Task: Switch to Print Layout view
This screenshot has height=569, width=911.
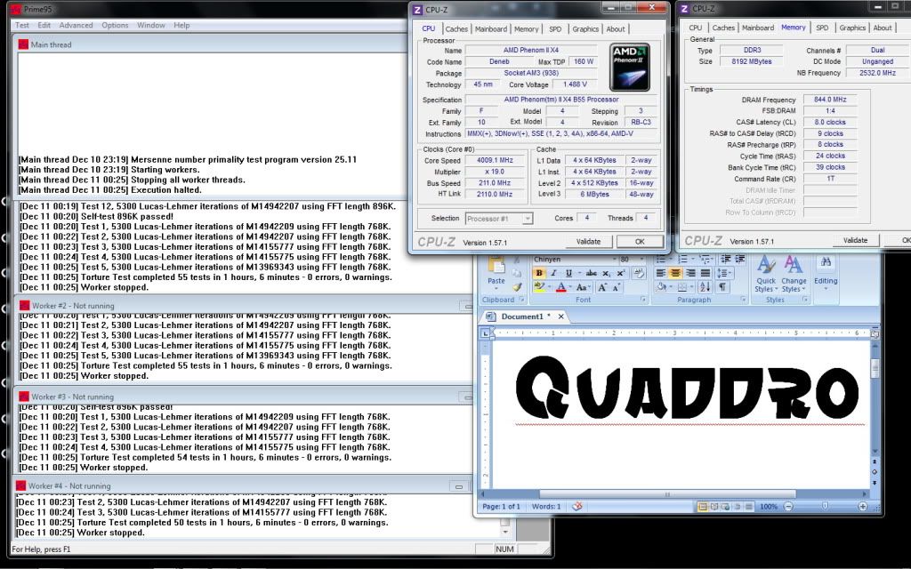Action: [x=703, y=507]
